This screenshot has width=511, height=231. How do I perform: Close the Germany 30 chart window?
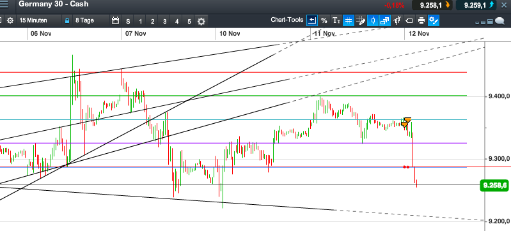[x=504, y=5]
